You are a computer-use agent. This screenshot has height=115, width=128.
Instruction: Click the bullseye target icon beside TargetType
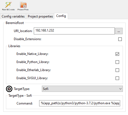[9, 89]
